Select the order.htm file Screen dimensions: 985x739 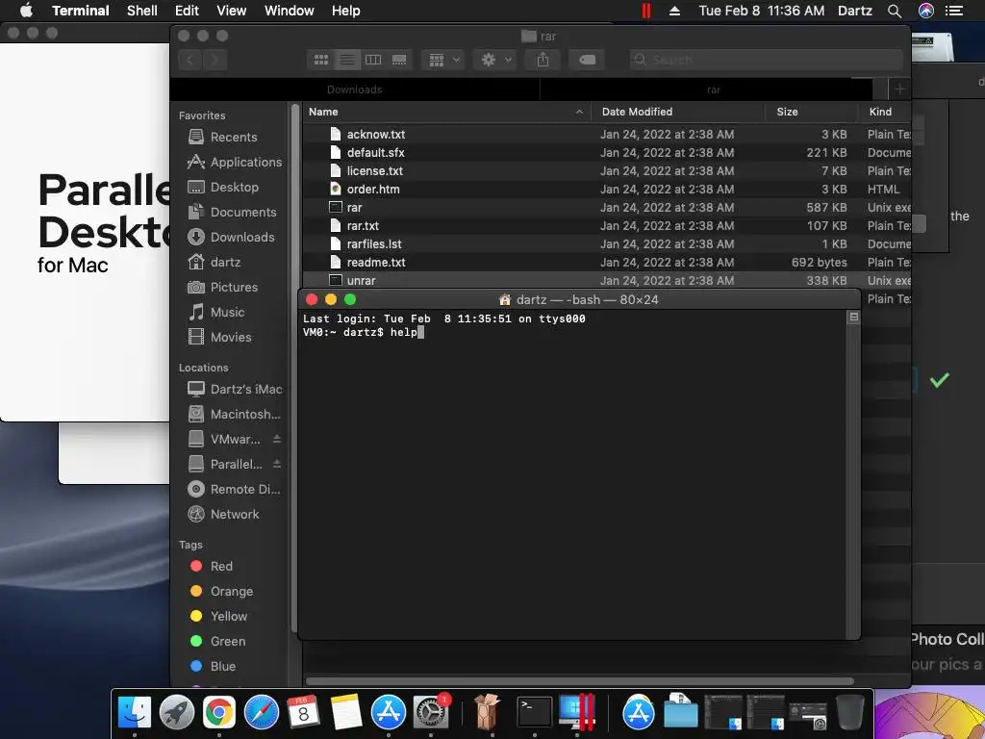point(607,190)
